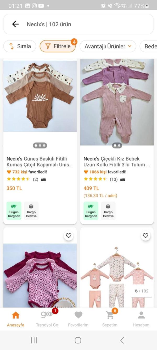Open the Filtrele filter panel
The height and width of the screenshot is (350, 157).
(58, 46)
